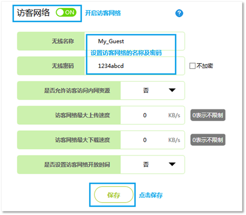Open the 是否设置访客网络开放时间 dropdown arrow
The image size is (246, 215).
pos(172,164)
